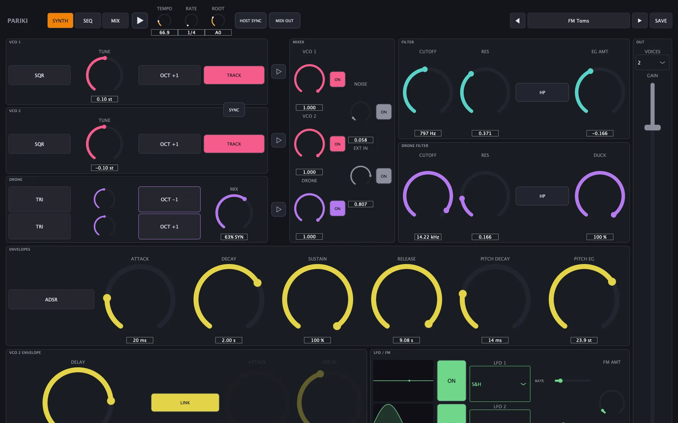Click the VCO 1 Tune knob
This screenshot has width=678, height=423.
pos(105,75)
